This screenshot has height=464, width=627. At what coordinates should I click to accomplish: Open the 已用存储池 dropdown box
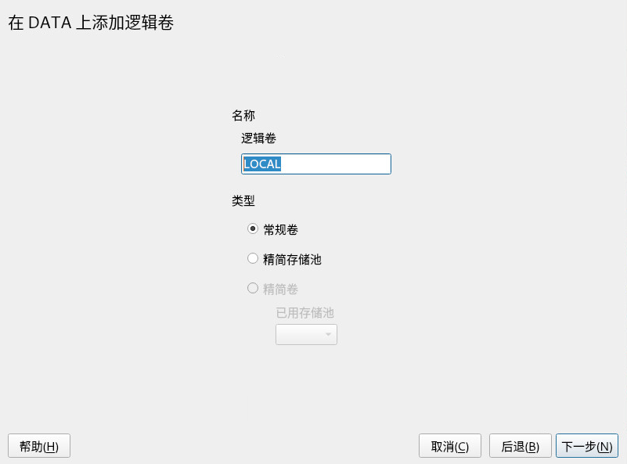[306, 335]
